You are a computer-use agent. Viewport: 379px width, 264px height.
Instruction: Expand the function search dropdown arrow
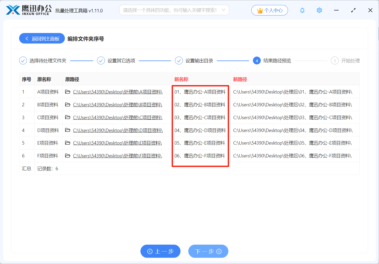pyautogui.click(x=223, y=10)
